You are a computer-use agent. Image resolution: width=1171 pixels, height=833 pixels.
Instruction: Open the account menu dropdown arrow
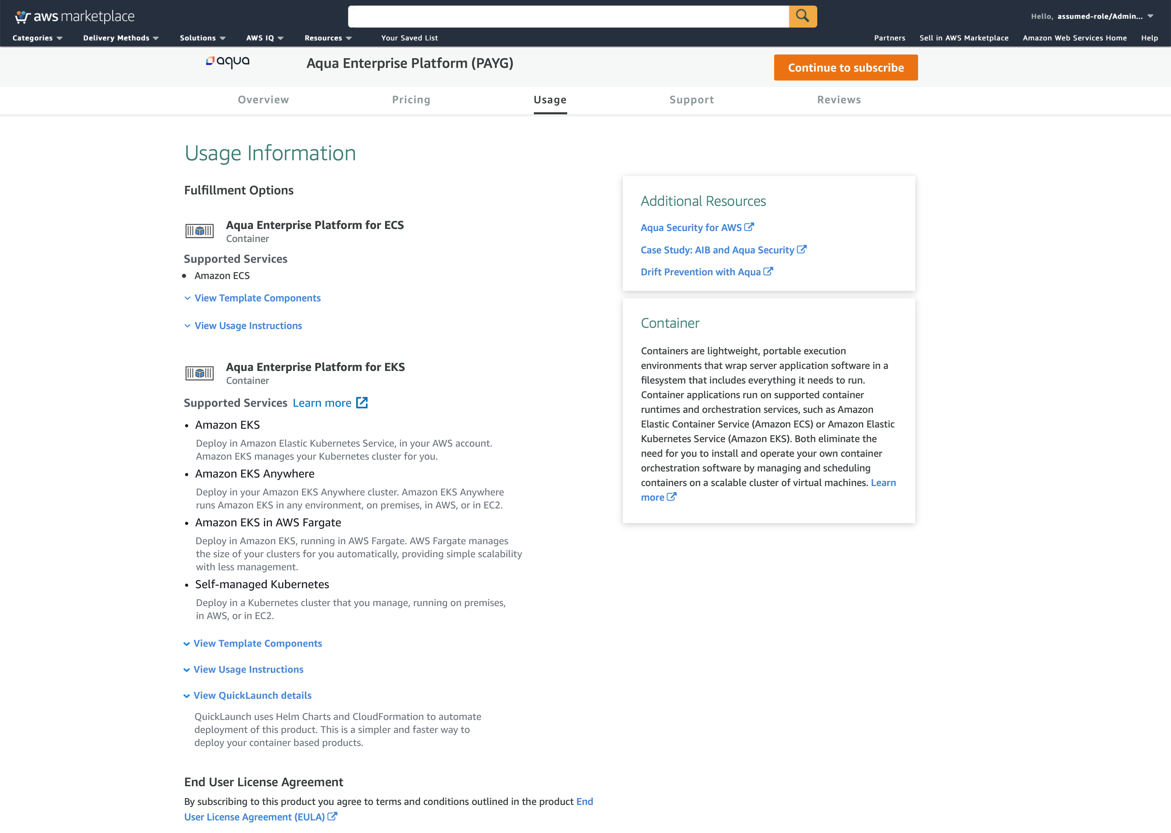1151,16
